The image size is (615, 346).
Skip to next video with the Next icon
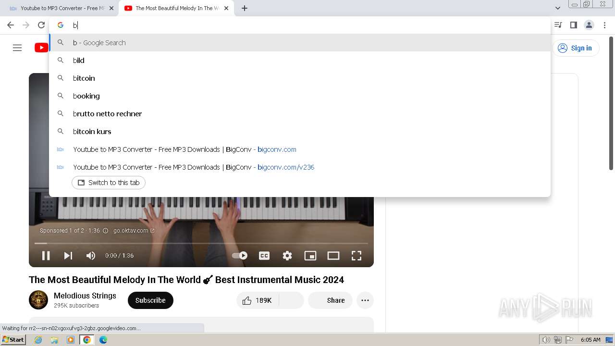[x=68, y=256]
